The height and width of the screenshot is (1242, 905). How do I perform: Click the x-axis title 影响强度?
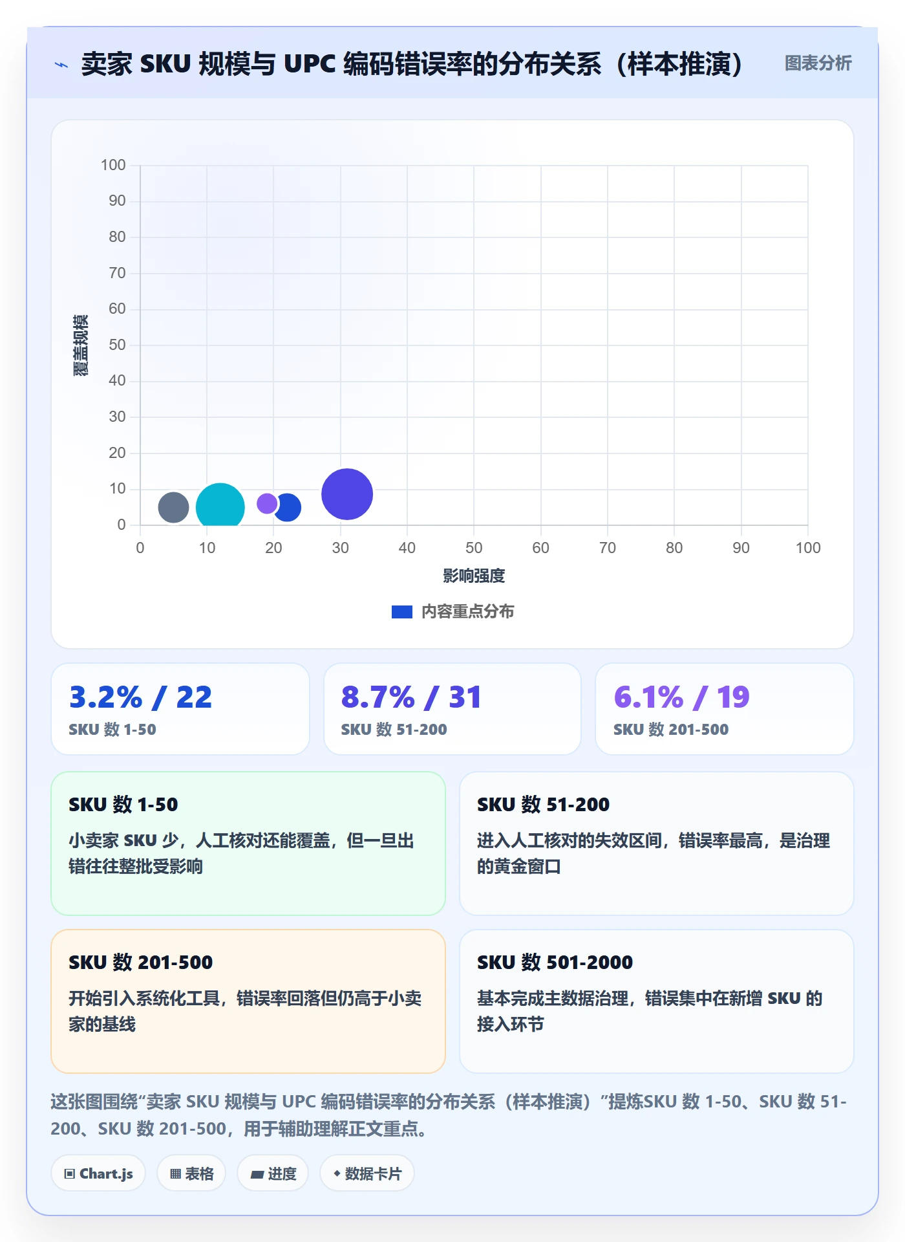click(x=474, y=576)
